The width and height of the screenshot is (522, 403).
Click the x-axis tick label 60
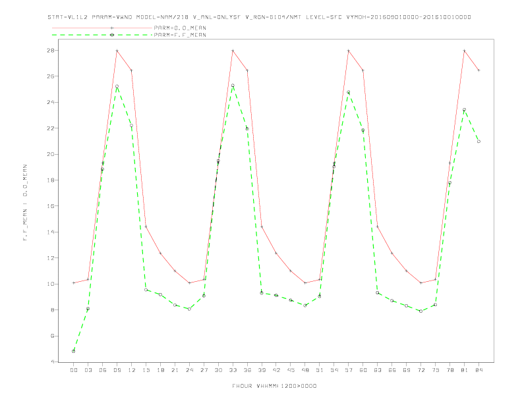pos(363,370)
